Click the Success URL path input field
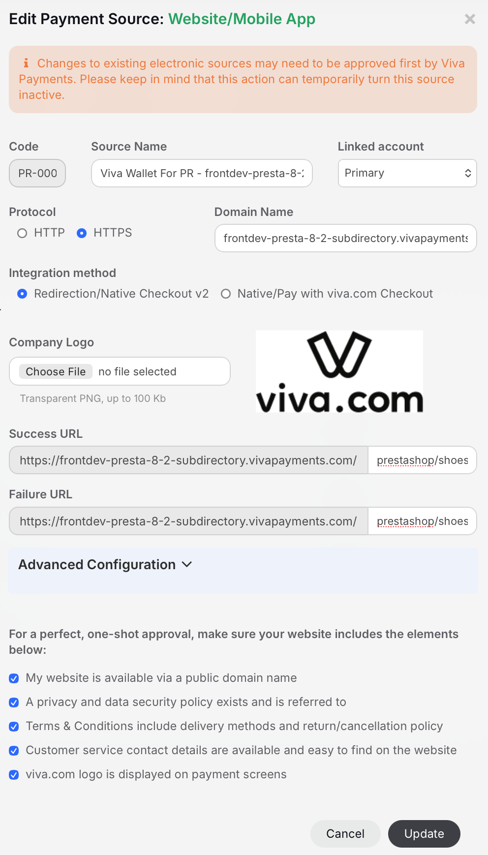488x855 pixels. [x=422, y=460]
